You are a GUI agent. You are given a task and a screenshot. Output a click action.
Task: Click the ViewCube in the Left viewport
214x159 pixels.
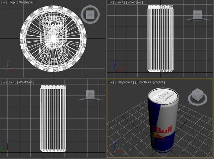90,94
